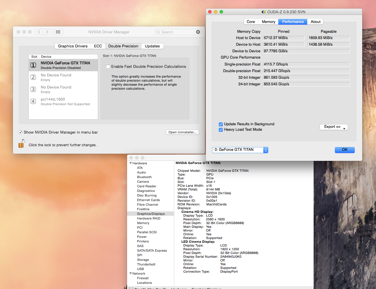Open the GeForce GTX TITAN device dropdown
Image resolution: width=376 pixels, height=289 pixels.
point(240,150)
